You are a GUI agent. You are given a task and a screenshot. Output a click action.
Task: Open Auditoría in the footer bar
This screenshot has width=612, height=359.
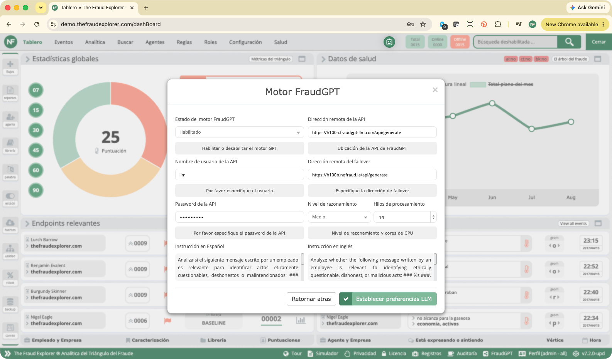coord(462,354)
